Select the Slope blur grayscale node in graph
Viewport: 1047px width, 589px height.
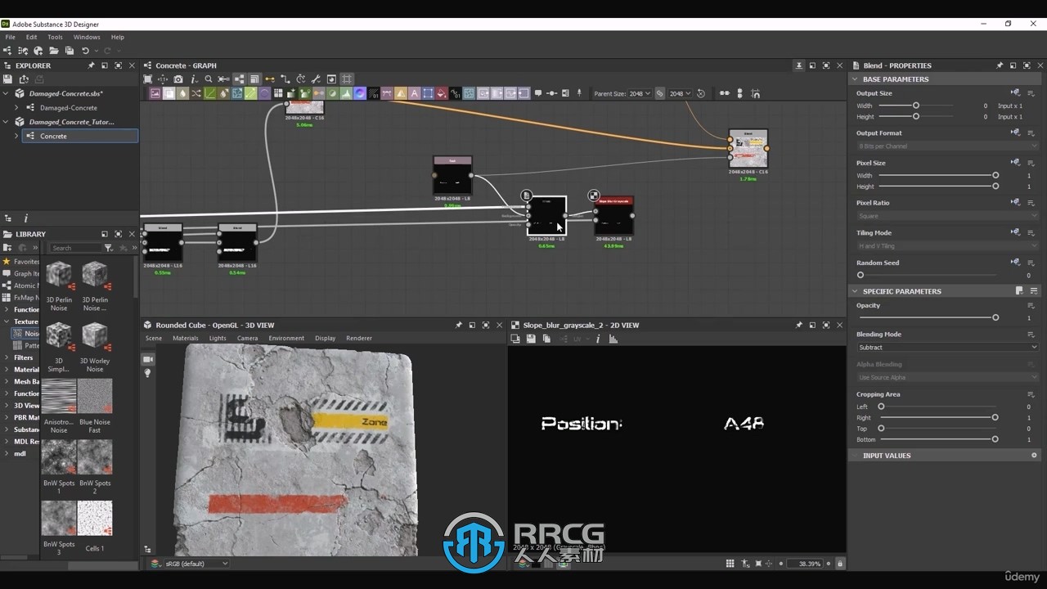[x=614, y=216]
